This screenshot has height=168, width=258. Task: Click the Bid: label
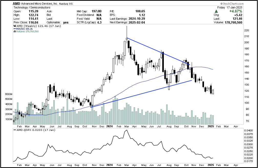[49, 15]
